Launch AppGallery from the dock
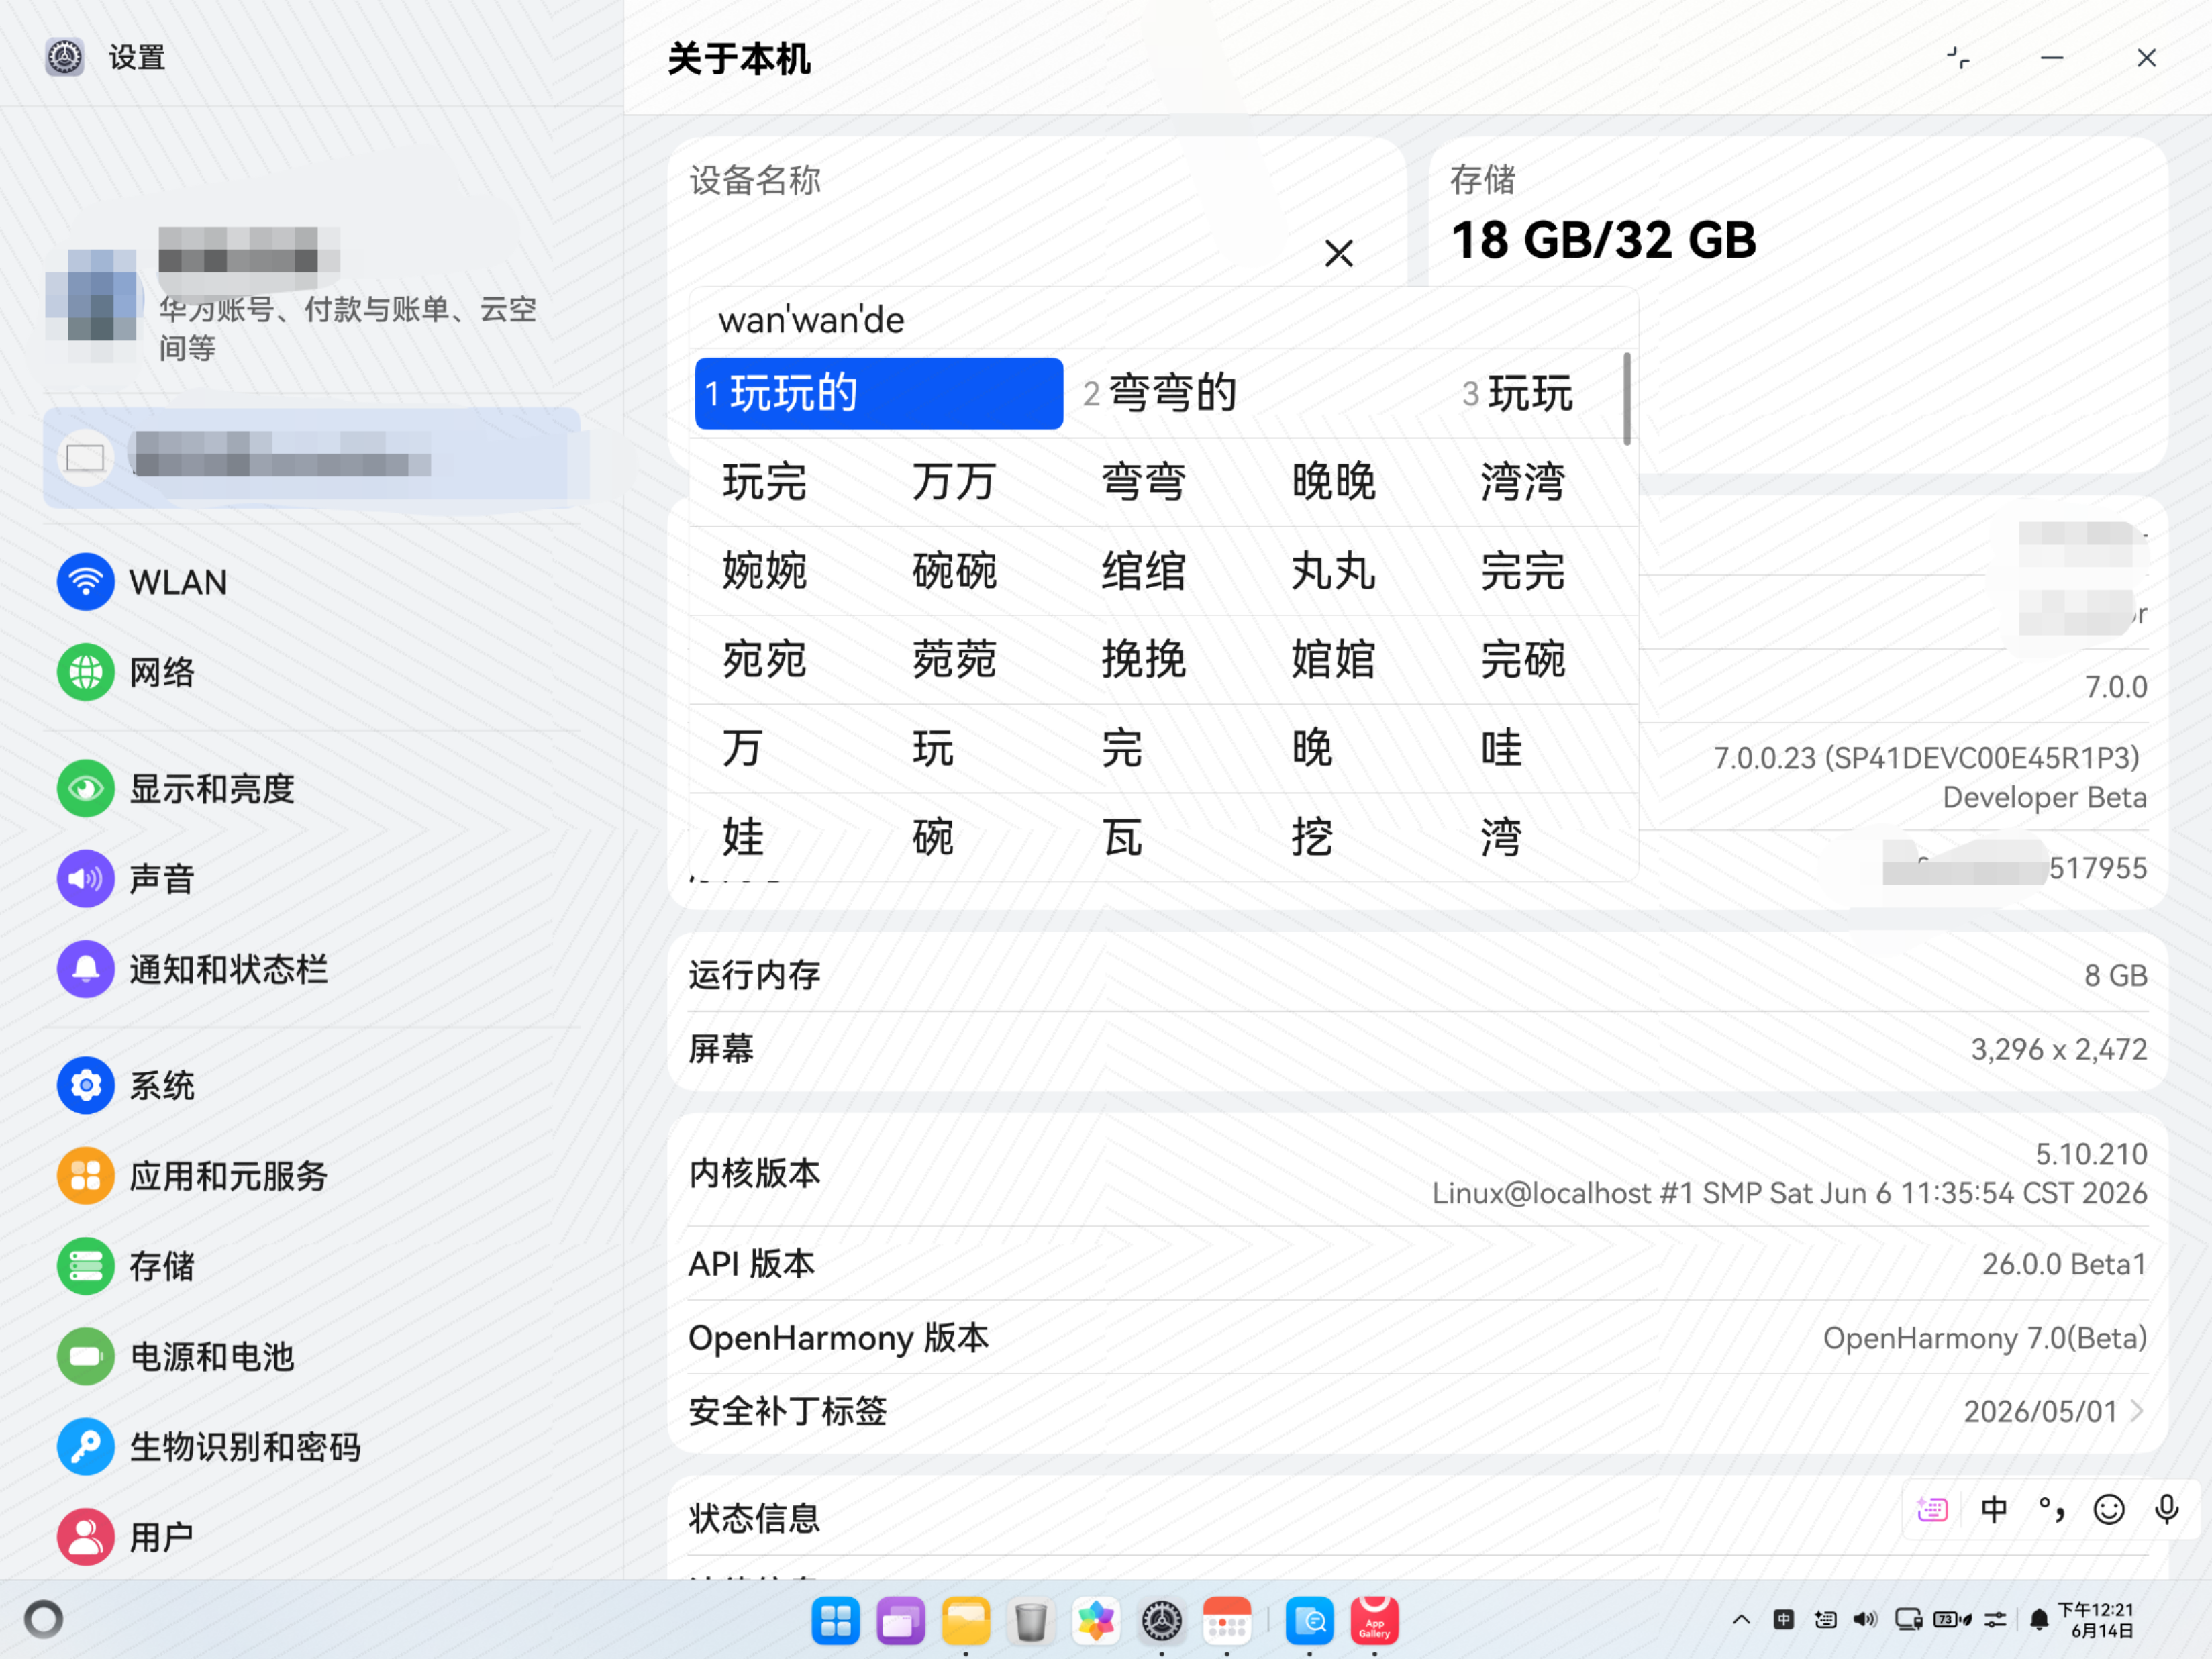The width and height of the screenshot is (2212, 1659). coord(1375,1621)
